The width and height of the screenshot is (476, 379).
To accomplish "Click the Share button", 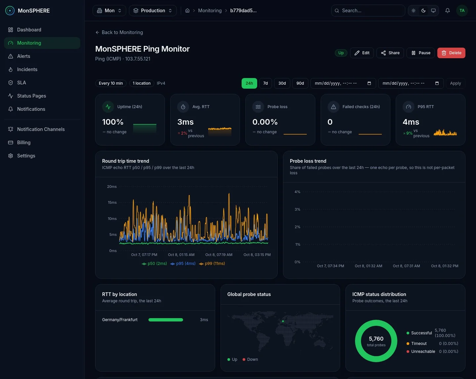I will (x=390, y=53).
